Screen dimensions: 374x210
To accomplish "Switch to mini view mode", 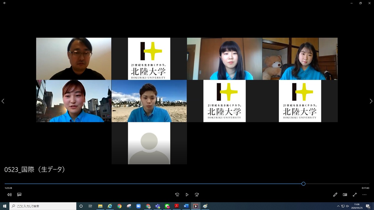I will pyautogui.click(x=345, y=195).
